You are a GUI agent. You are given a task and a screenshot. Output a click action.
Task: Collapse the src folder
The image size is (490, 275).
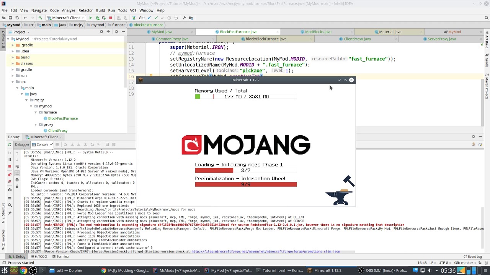click(13, 82)
